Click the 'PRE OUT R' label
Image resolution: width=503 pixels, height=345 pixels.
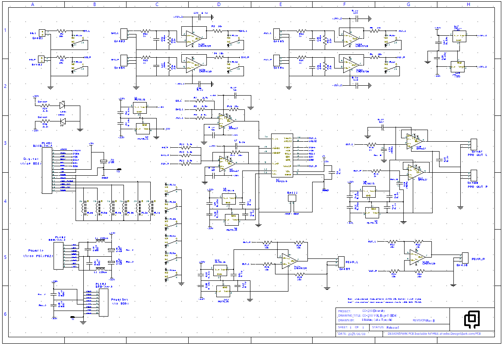(478, 186)
